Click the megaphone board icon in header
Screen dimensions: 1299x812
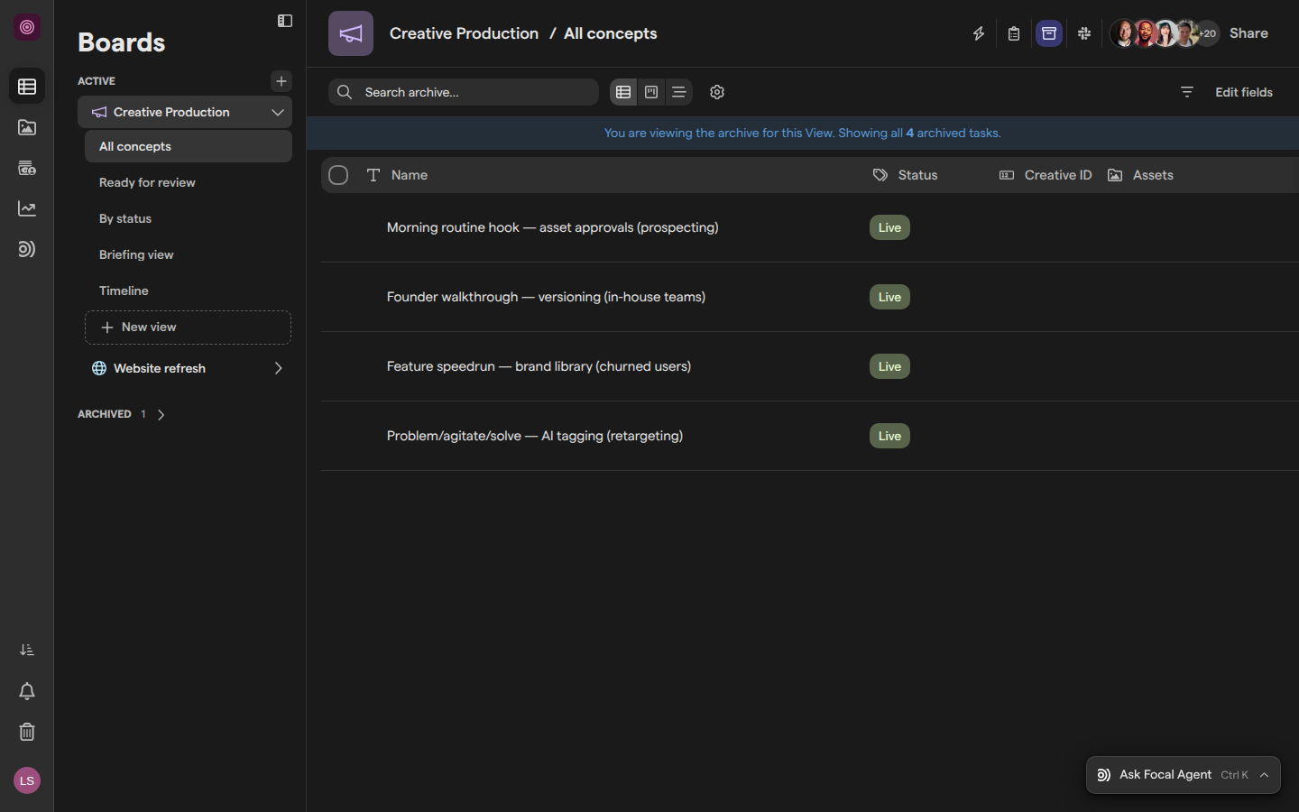351,33
